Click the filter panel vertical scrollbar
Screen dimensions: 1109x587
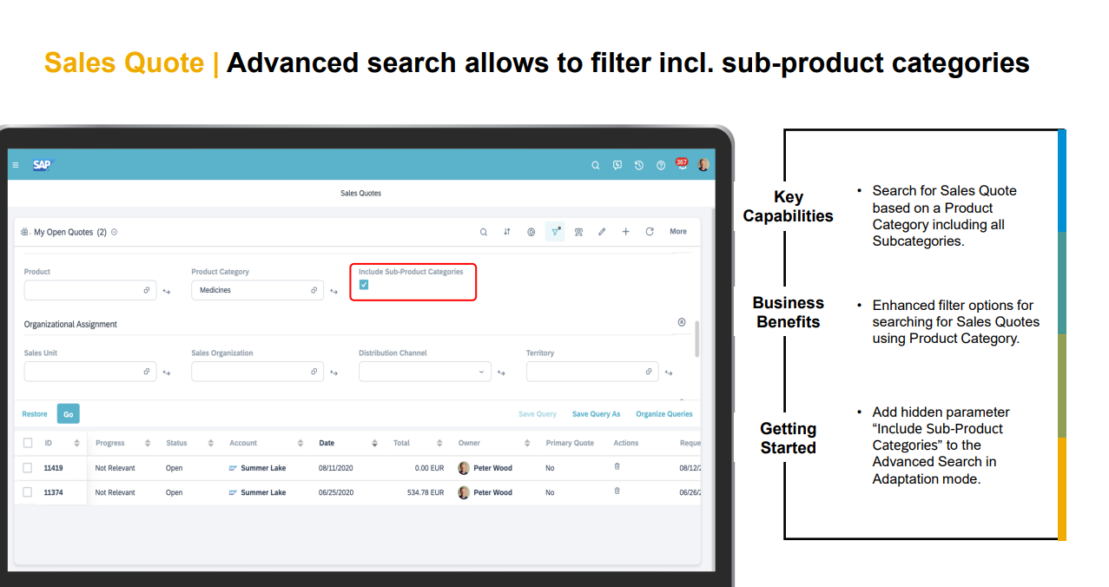697,338
